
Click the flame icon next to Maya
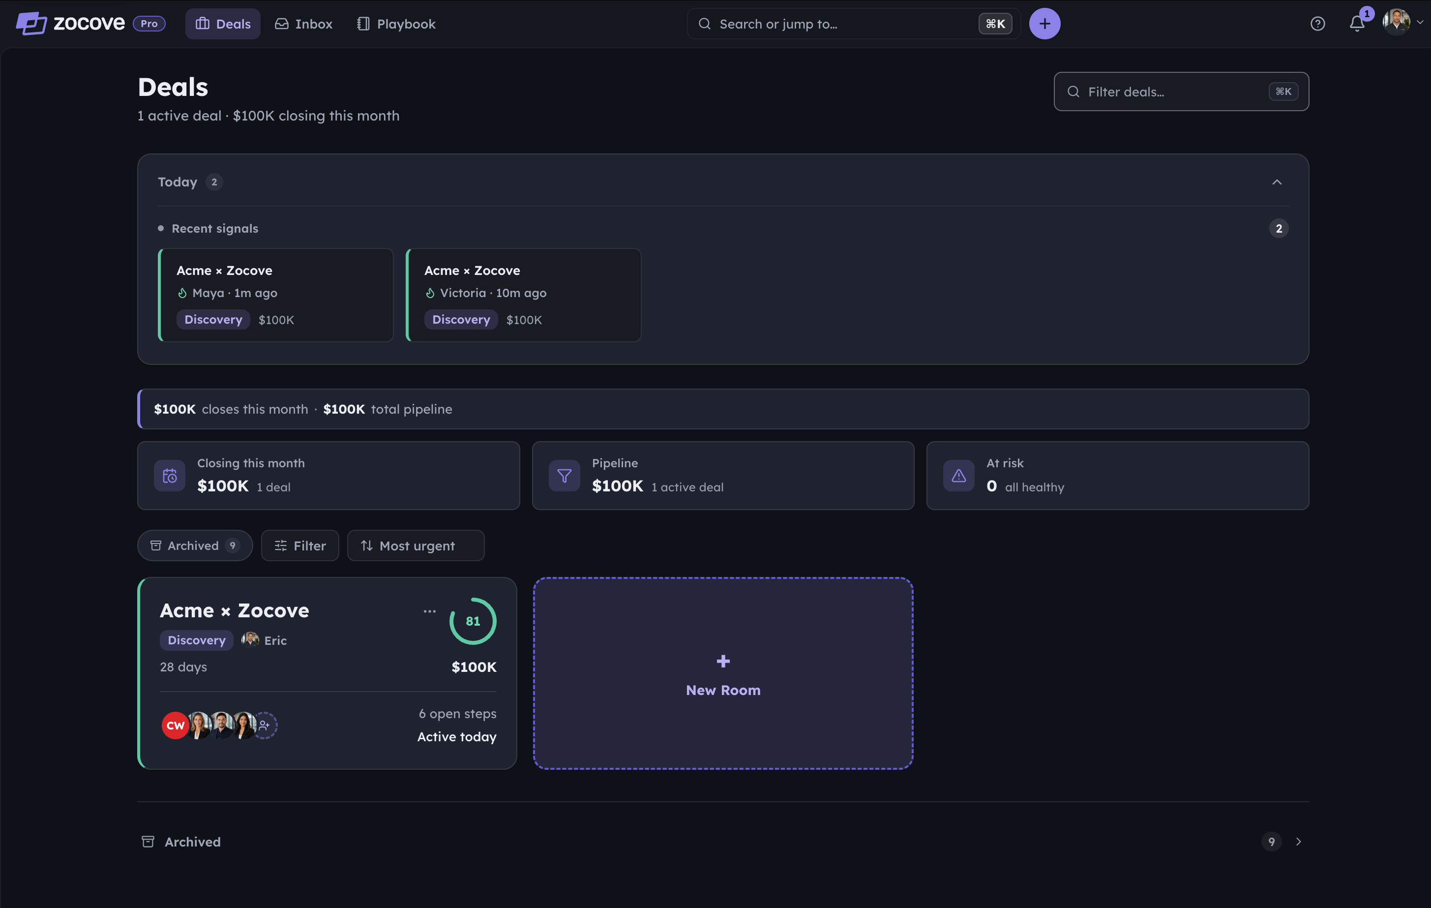pos(182,293)
